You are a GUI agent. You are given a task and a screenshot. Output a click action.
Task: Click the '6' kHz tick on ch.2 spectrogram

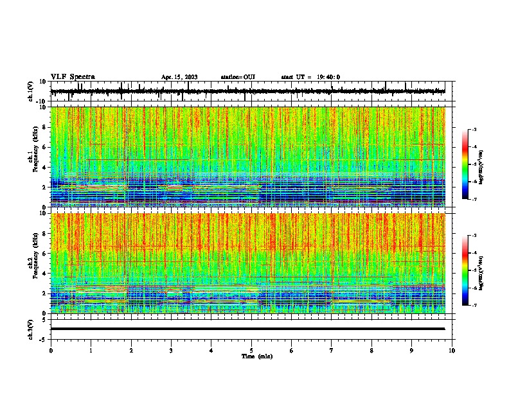(x=44, y=254)
